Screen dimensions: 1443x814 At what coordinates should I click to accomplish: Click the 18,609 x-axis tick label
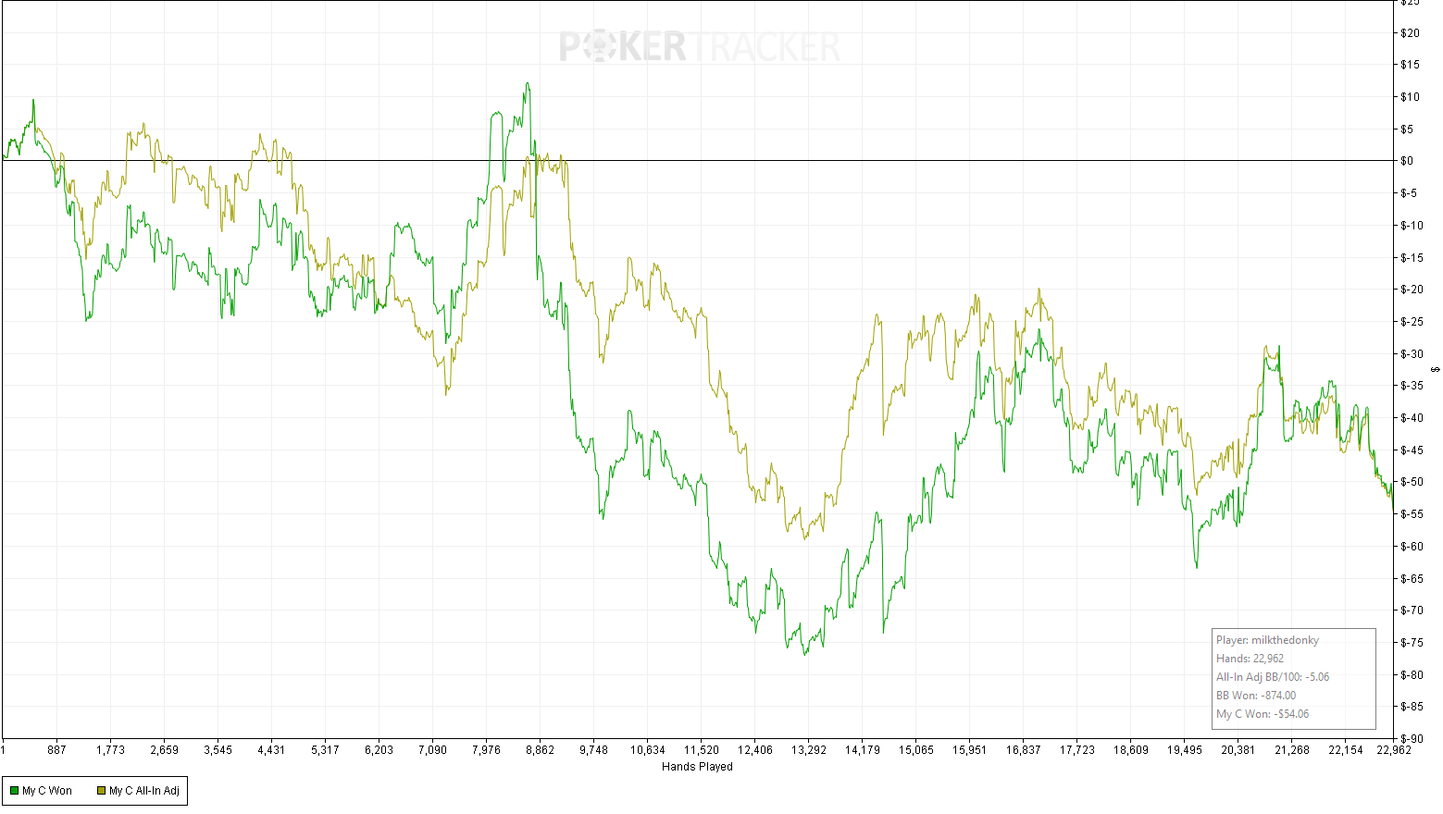coord(1131,750)
